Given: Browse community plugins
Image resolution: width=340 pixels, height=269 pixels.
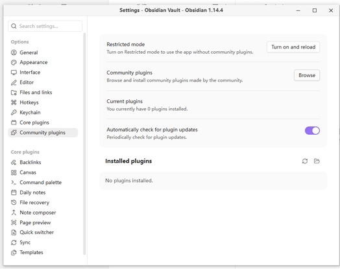Looking at the screenshot, I should point(307,75).
